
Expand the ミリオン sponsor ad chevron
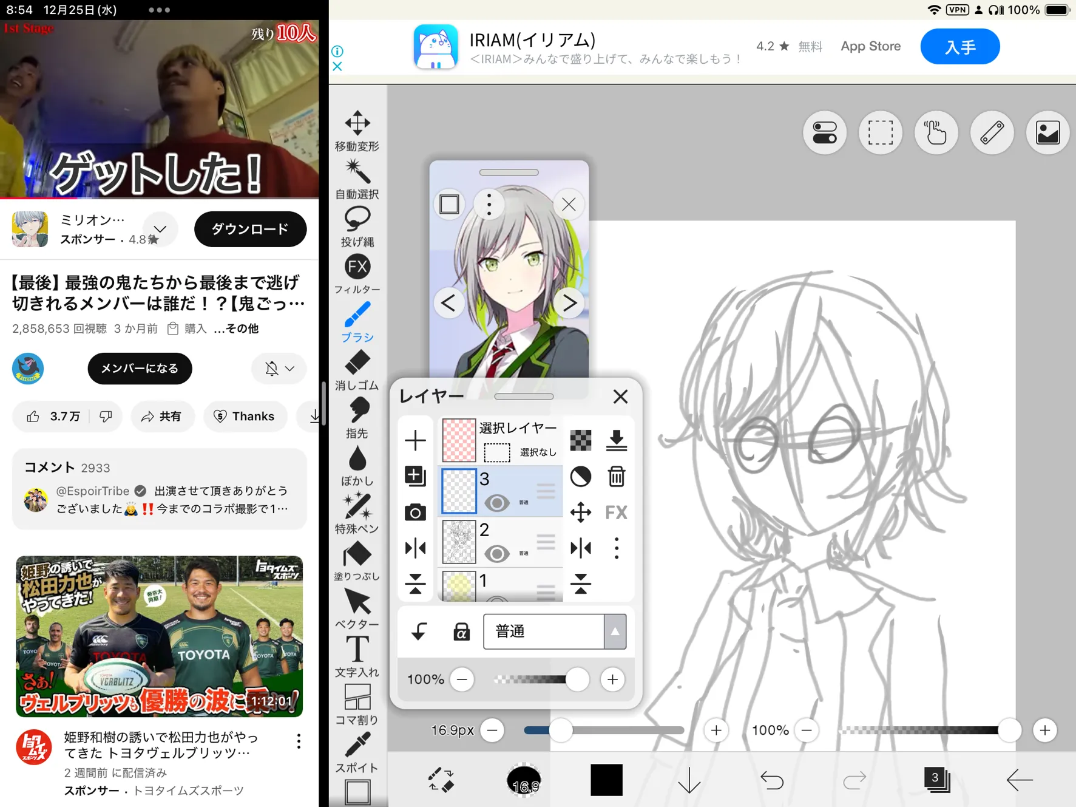coord(160,230)
